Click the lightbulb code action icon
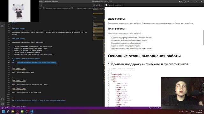 click(13, 60)
